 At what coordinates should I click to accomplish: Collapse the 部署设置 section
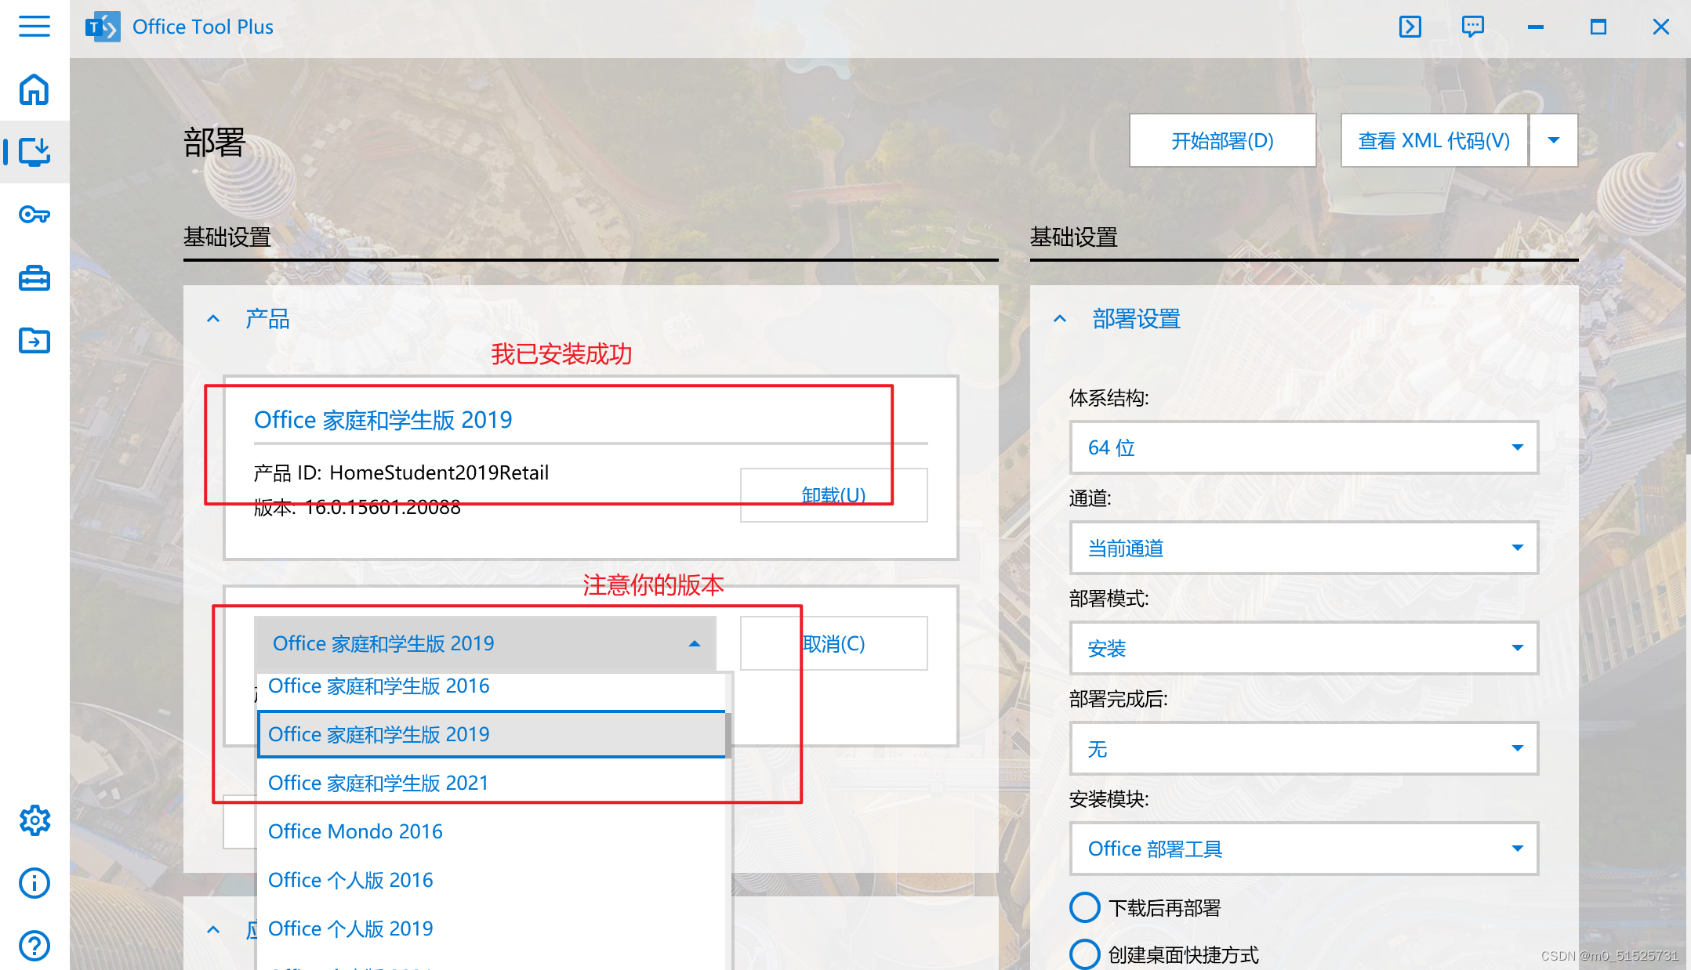(x=1060, y=318)
